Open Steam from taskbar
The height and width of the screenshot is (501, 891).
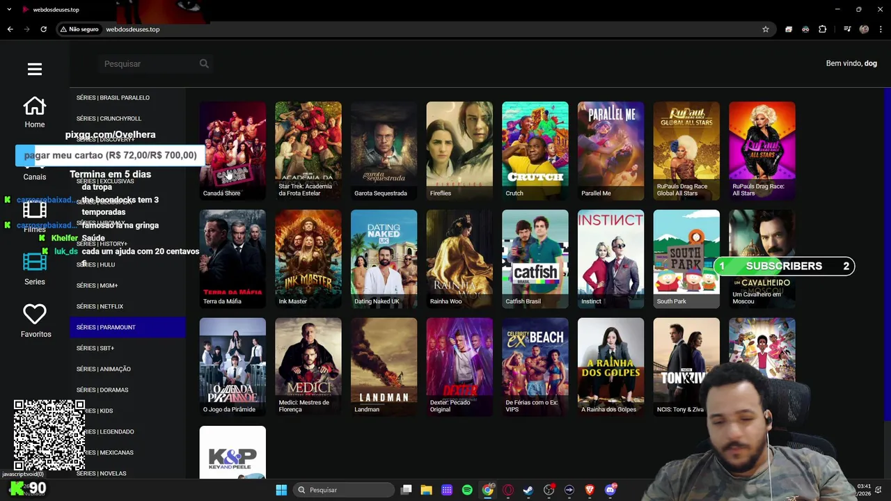pos(528,490)
